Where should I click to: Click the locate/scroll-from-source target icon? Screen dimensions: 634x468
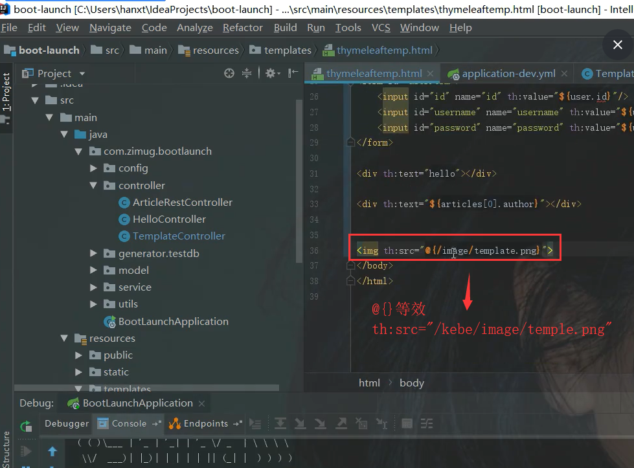229,73
